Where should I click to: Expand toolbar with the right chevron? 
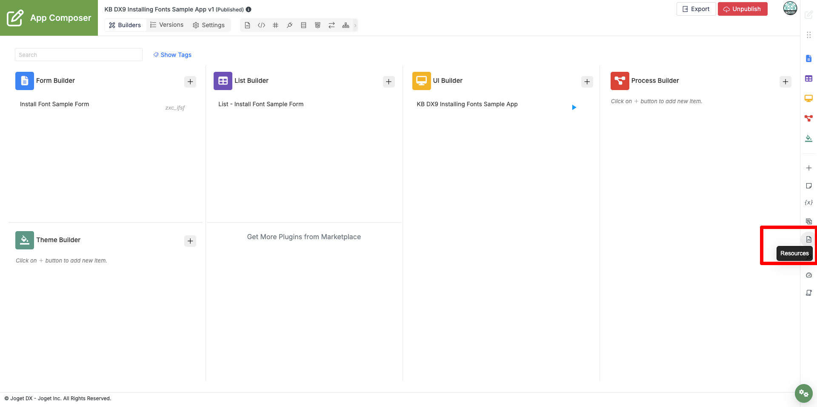pyautogui.click(x=355, y=25)
